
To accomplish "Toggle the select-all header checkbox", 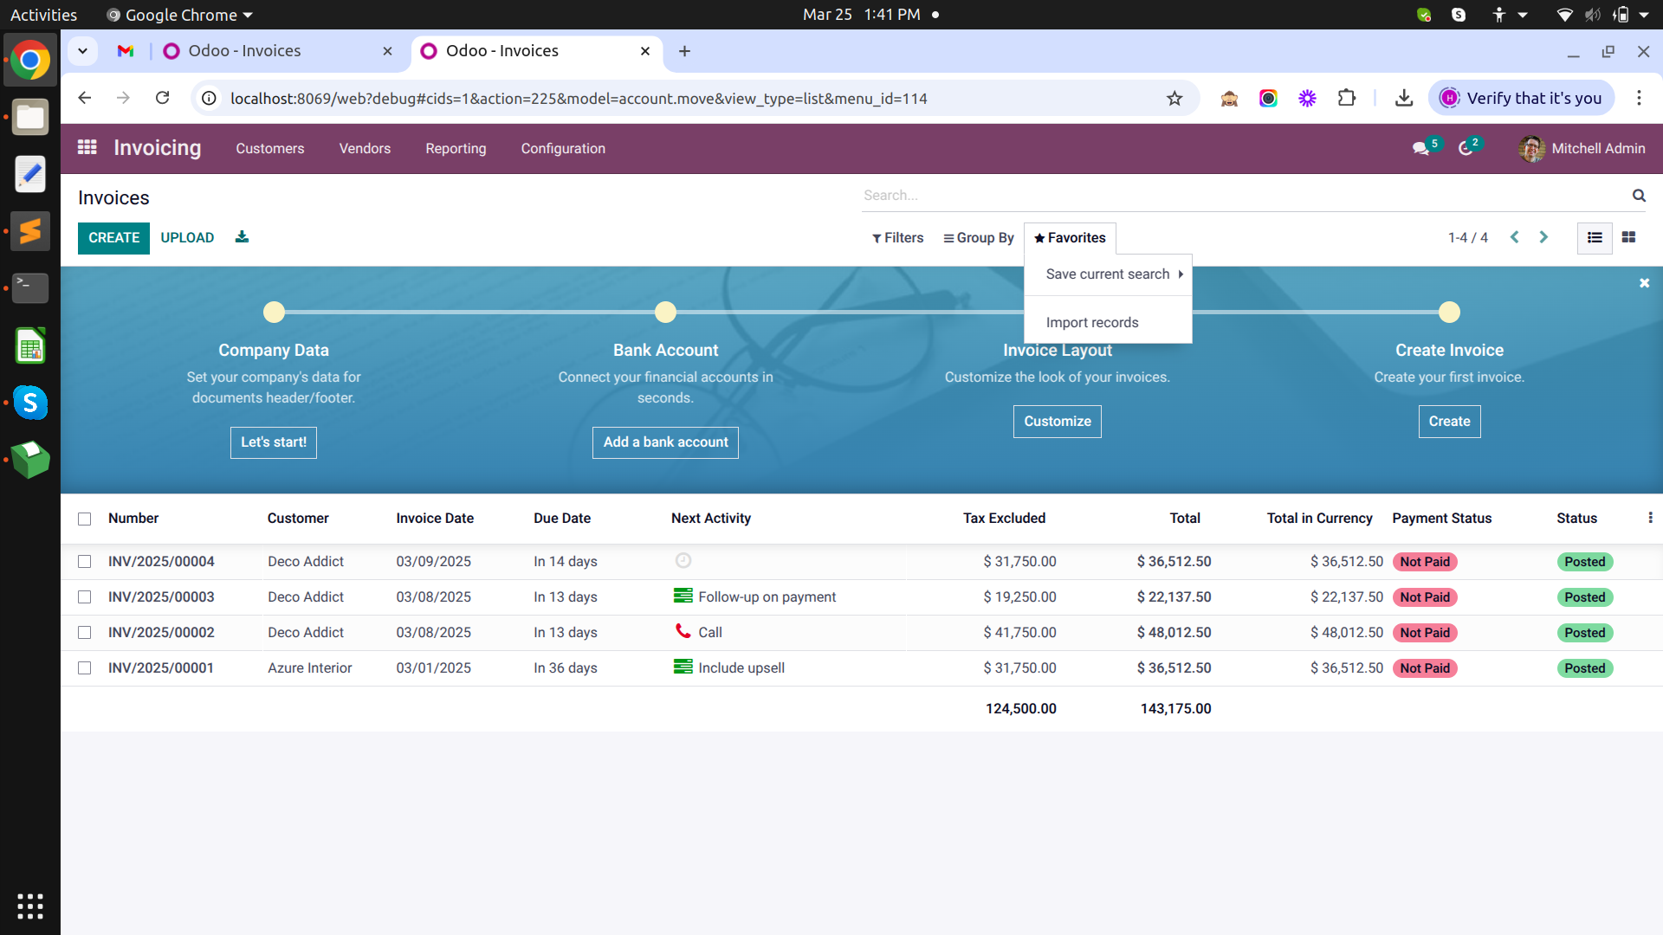I will click(84, 519).
